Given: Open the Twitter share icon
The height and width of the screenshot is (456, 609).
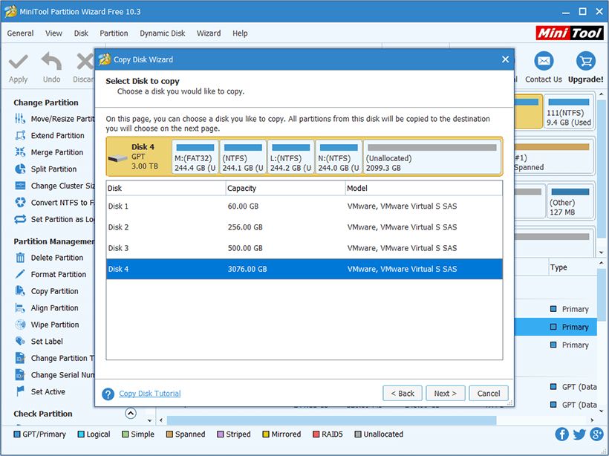Looking at the screenshot, I should 579,434.
